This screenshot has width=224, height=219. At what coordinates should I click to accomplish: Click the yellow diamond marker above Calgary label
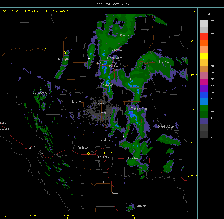[105, 153]
